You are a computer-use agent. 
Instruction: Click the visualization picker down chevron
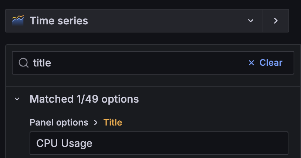tap(251, 21)
